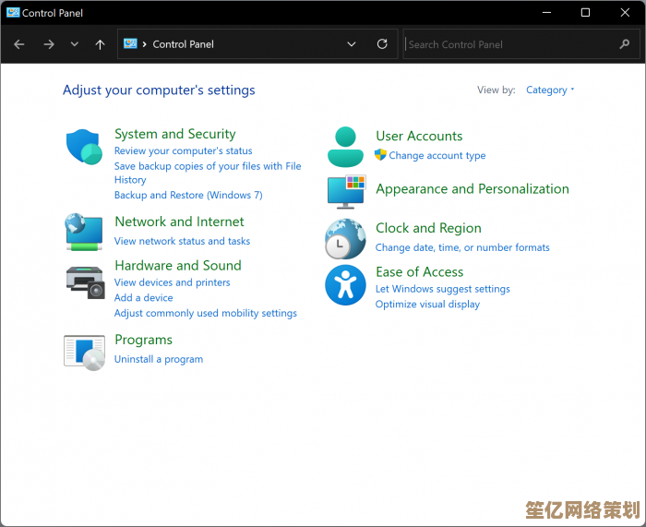Click the Clock and Region globe icon

(346, 240)
